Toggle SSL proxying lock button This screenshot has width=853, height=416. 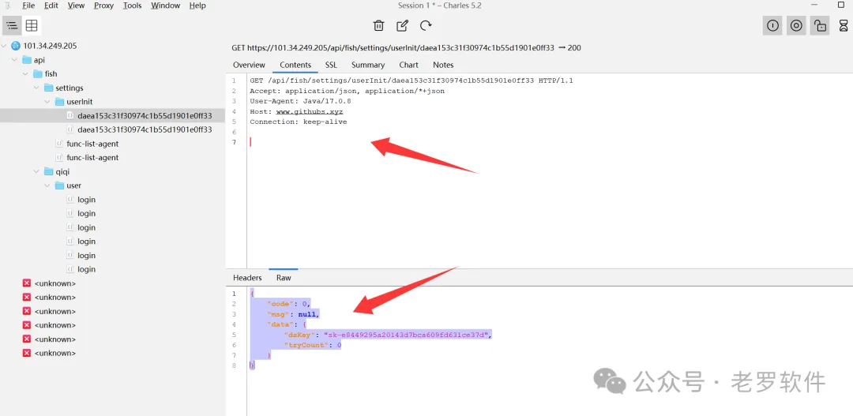coord(820,25)
